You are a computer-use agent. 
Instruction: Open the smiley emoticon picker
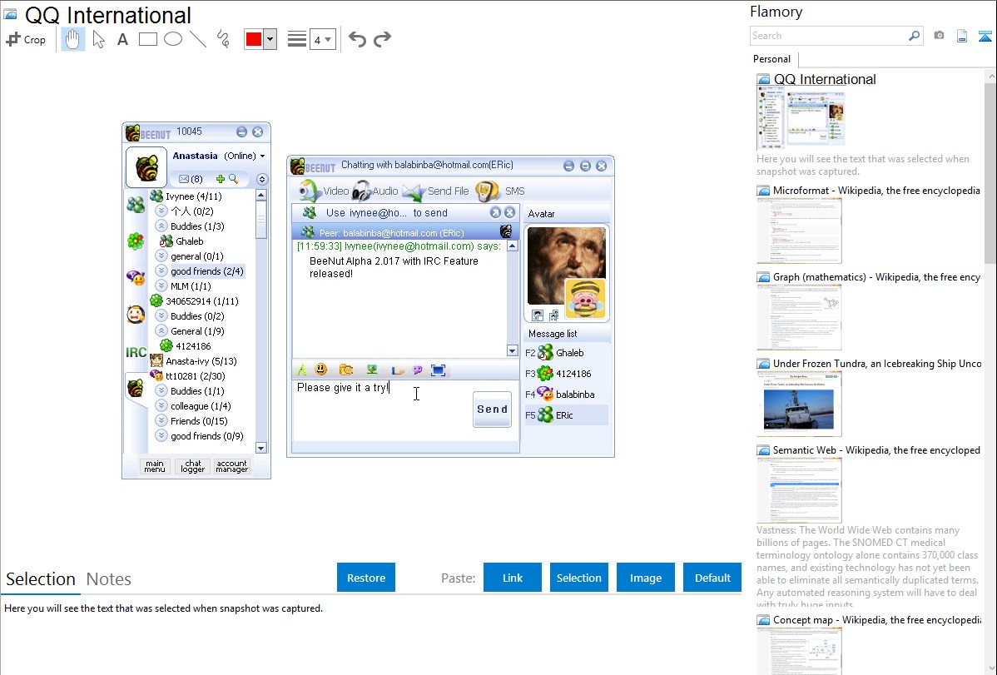pyautogui.click(x=321, y=370)
